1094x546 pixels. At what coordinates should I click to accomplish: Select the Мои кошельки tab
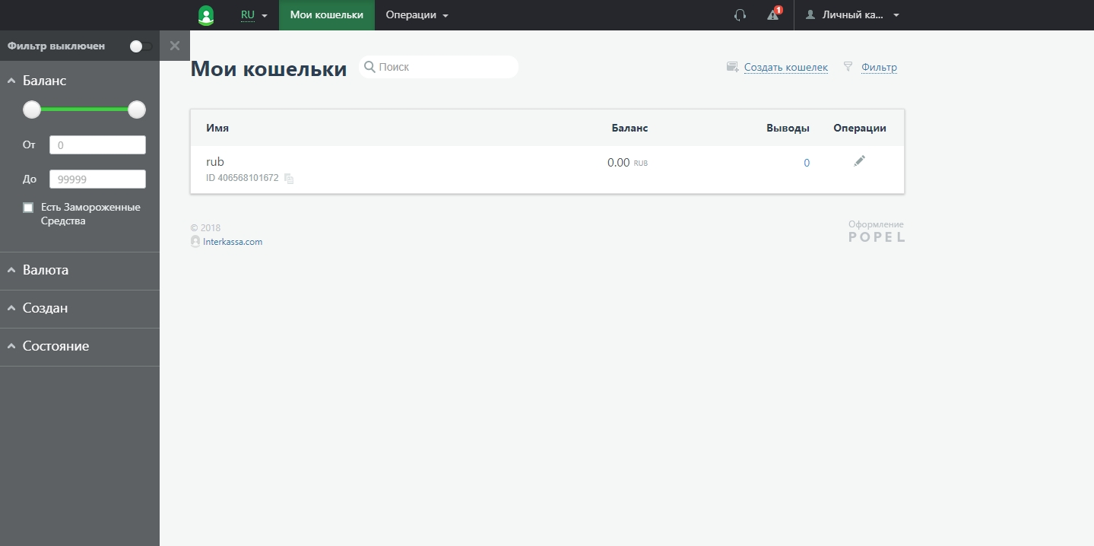point(327,15)
